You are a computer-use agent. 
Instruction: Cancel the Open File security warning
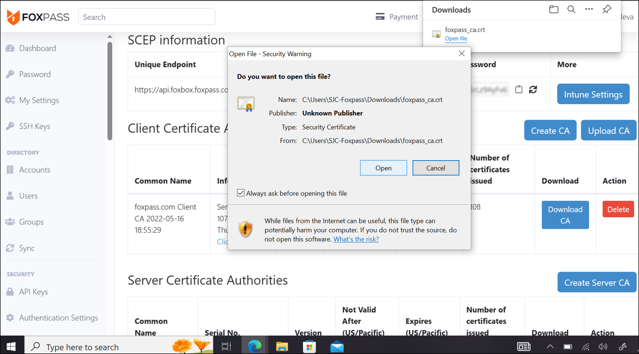(435, 168)
